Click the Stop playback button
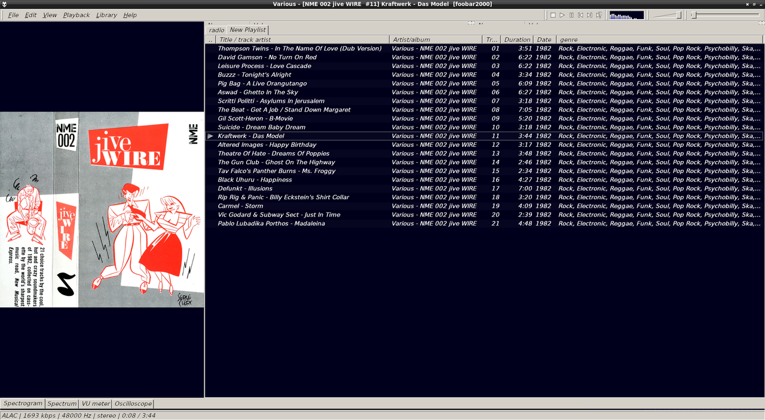This screenshot has width=765, height=420. click(x=553, y=15)
